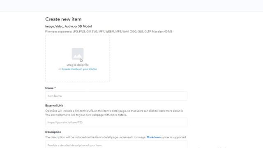The image size is (263, 148).
Task: Open the Markdown syntax link
Action: [x=153, y=137]
